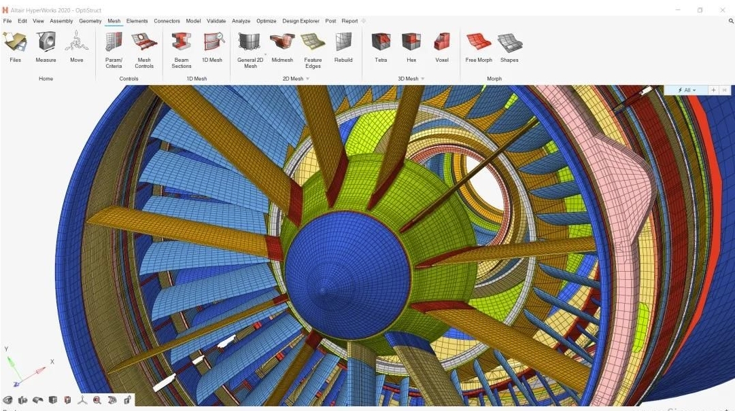Open the Files tool in the ribbon
The height and width of the screenshot is (411, 735).
(15, 47)
